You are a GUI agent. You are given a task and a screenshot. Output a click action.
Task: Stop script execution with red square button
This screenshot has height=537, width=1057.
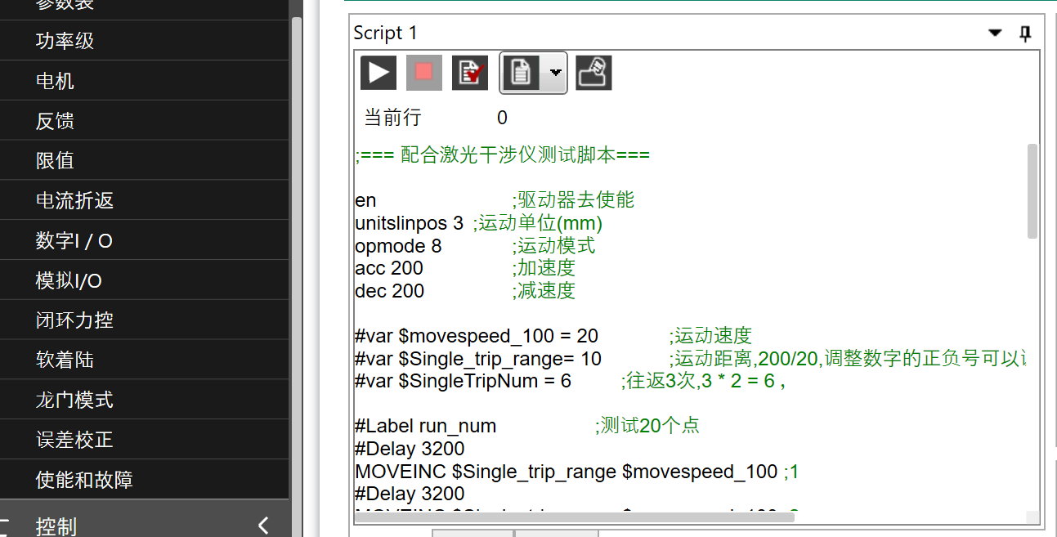[423, 73]
